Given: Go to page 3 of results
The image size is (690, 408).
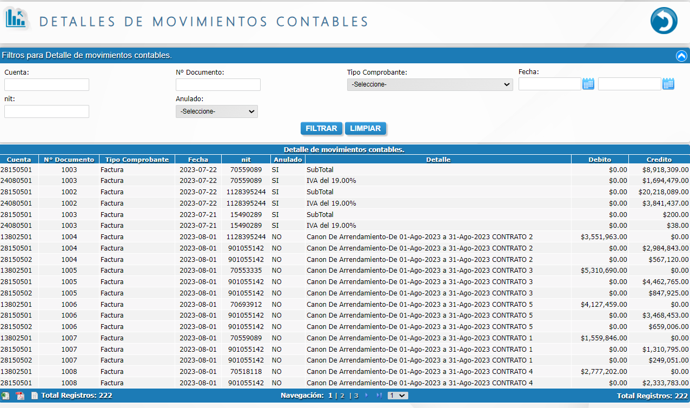Looking at the screenshot, I should (356, 396).
